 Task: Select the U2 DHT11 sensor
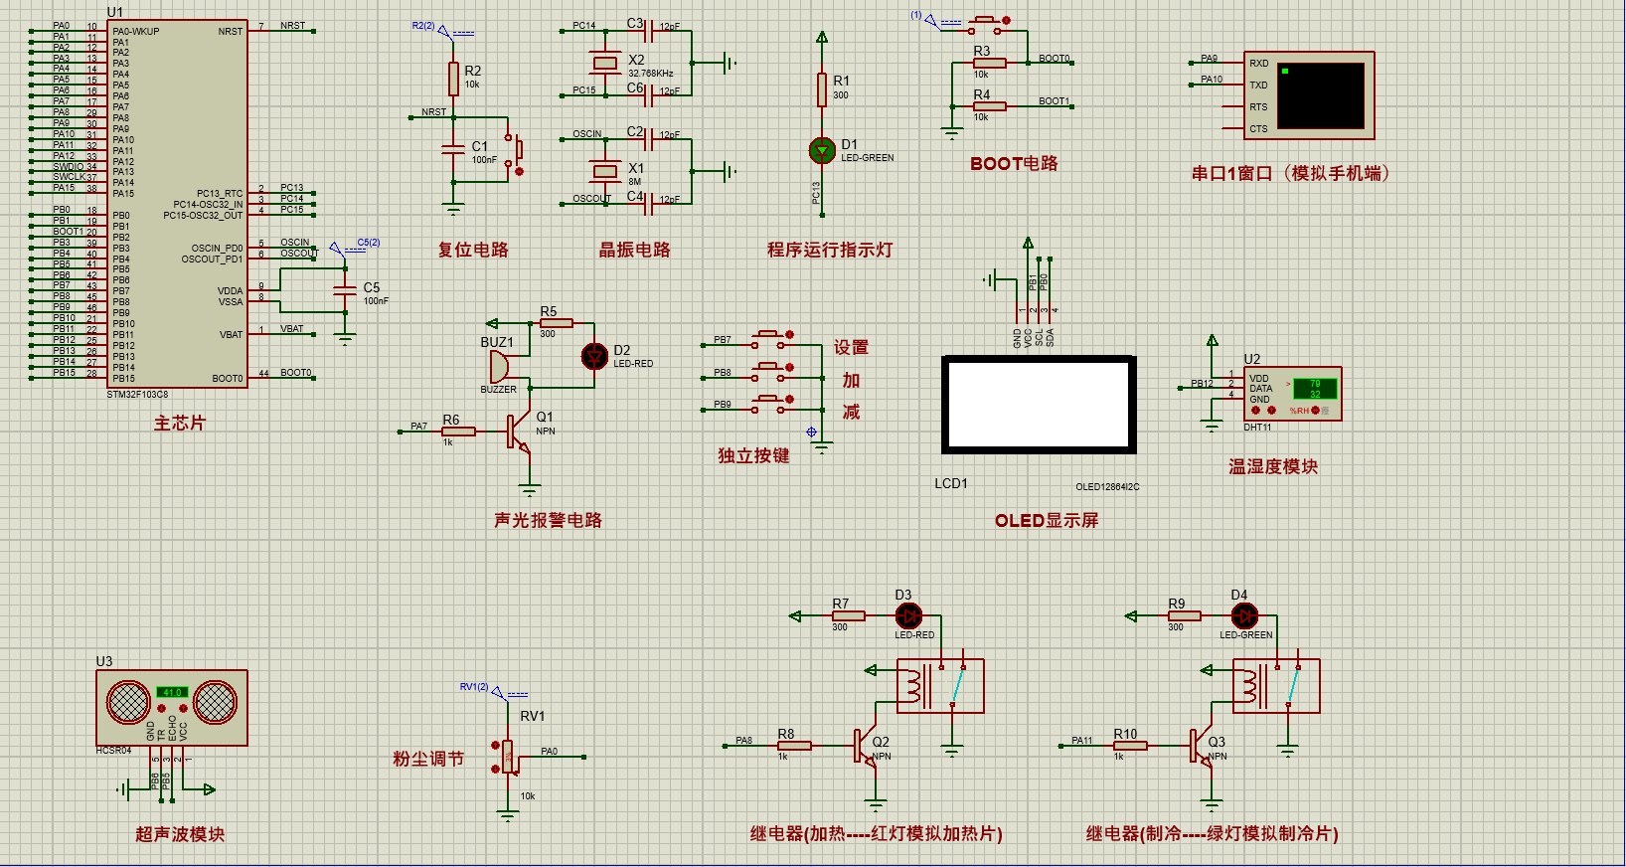click(x=1292, y=394)
